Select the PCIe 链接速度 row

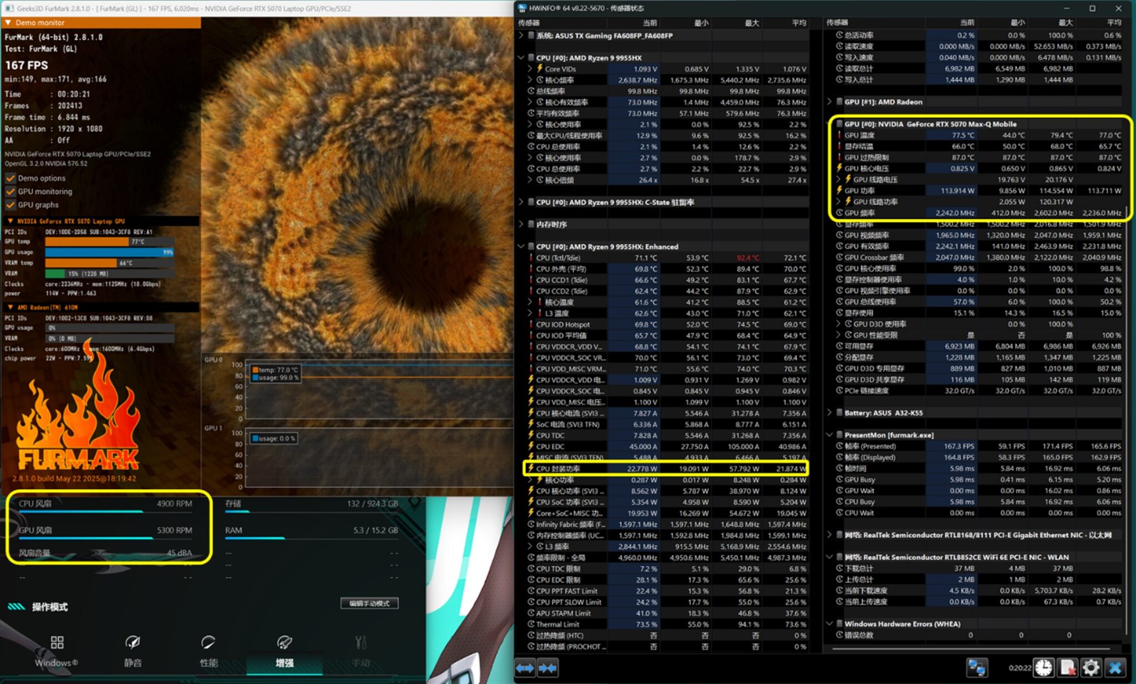click(x=979, y=391)
